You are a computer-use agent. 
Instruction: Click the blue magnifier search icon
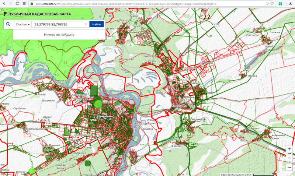[x=8, y=24]
